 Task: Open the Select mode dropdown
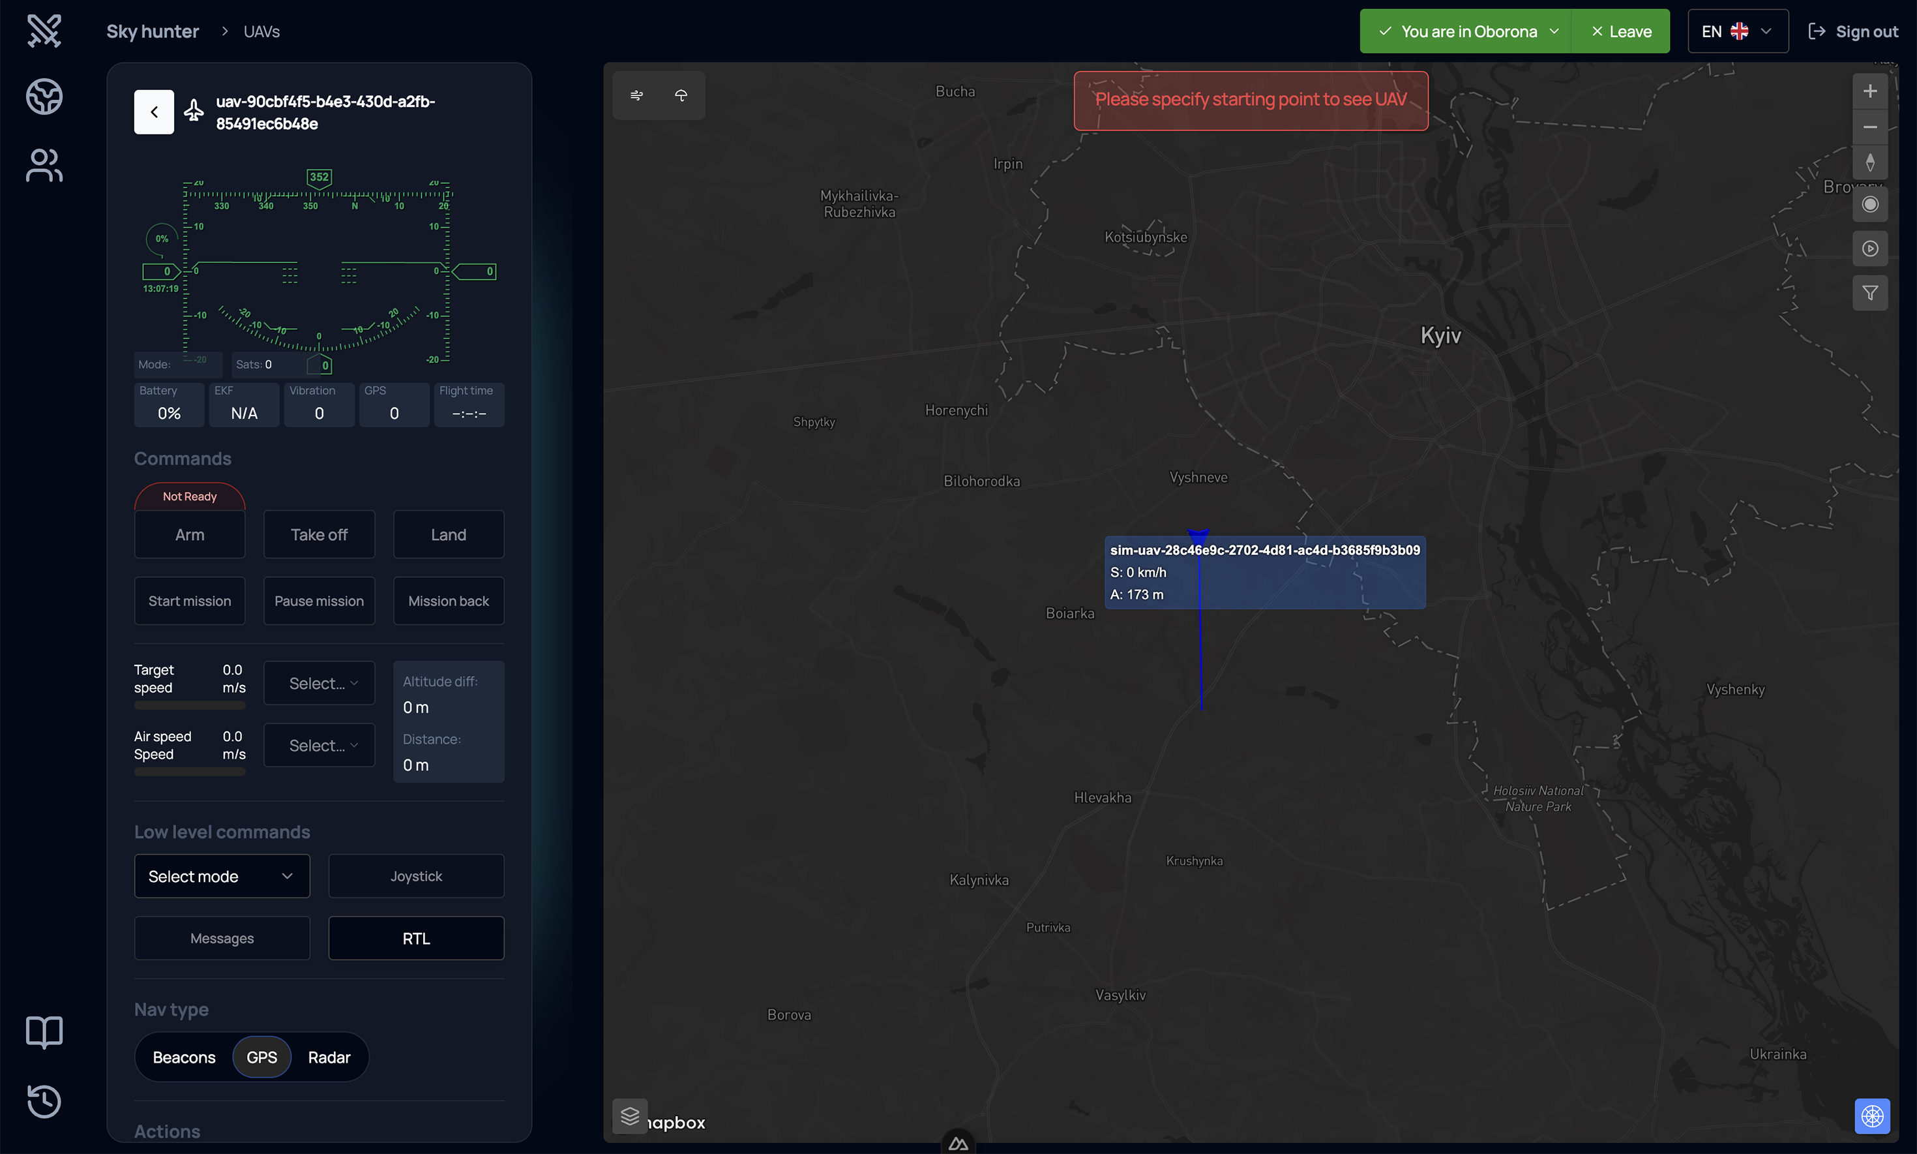tap(222, 876)
